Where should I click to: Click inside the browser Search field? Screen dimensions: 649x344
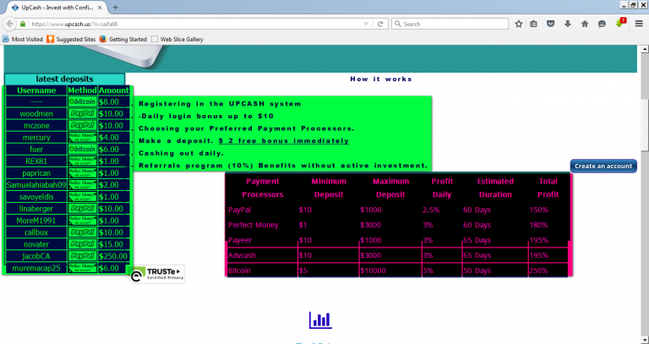click(452, 24)
